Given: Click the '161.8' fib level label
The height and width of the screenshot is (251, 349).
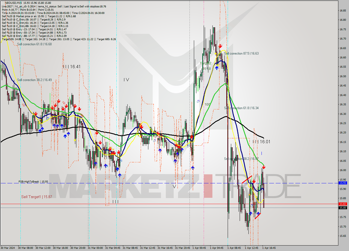Looking at the screenshot, I should (207, 69).
